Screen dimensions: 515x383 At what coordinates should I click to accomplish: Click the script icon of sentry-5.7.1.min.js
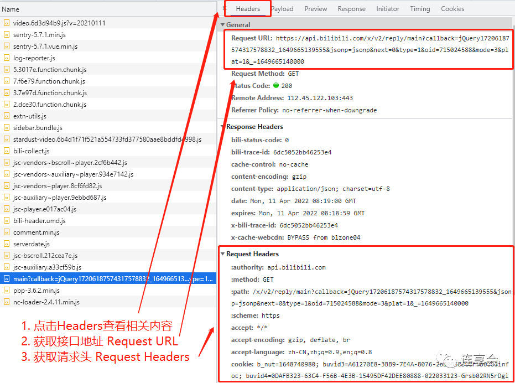pos(6,34)
